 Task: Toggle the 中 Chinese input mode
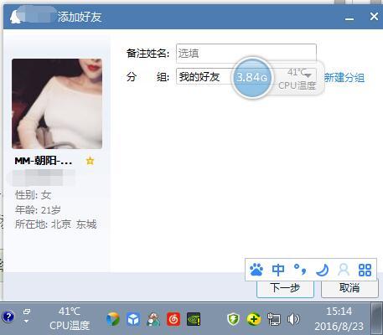click(x=278, y=270)
